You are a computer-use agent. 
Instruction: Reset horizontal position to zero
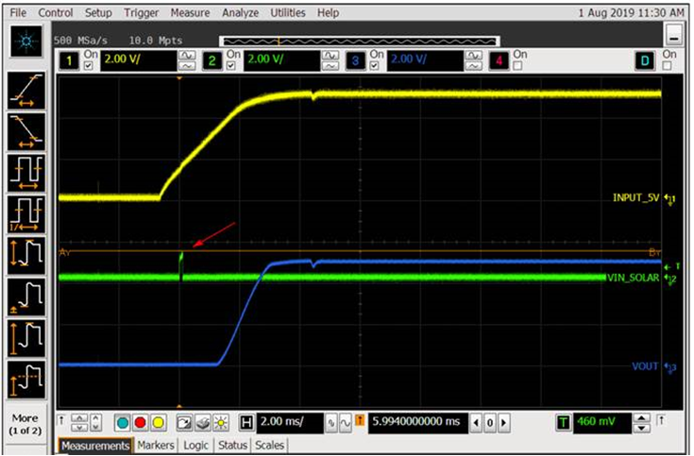(490, 423)
